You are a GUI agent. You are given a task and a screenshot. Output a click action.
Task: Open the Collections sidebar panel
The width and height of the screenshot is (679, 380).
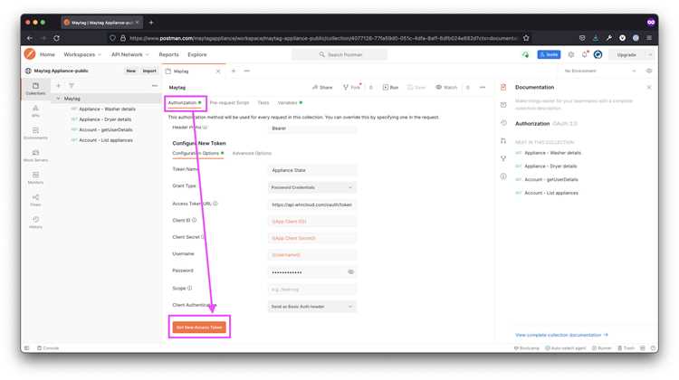tap(35, 89)
